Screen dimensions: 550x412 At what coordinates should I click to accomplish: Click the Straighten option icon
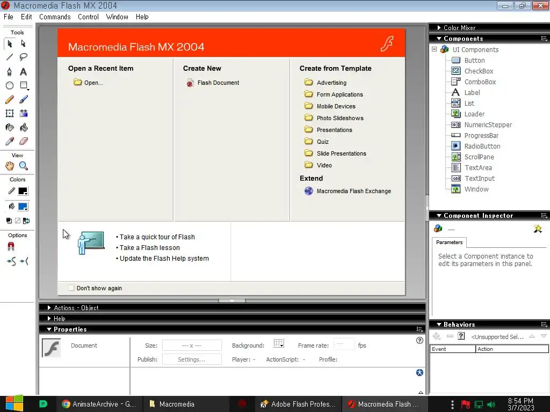pyautogui.click(x=24, y=261)
